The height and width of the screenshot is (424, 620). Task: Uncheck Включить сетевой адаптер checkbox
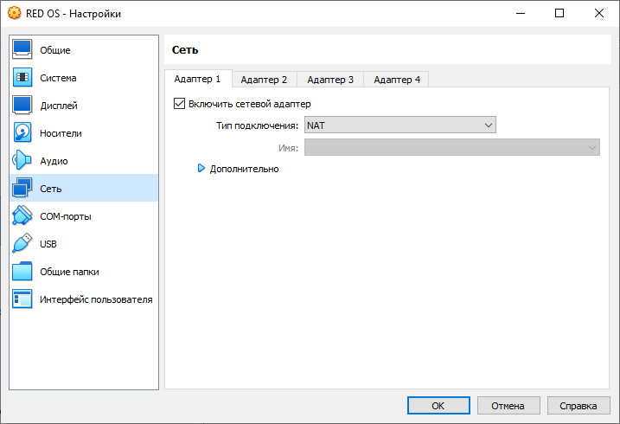(x=180, y=104)
